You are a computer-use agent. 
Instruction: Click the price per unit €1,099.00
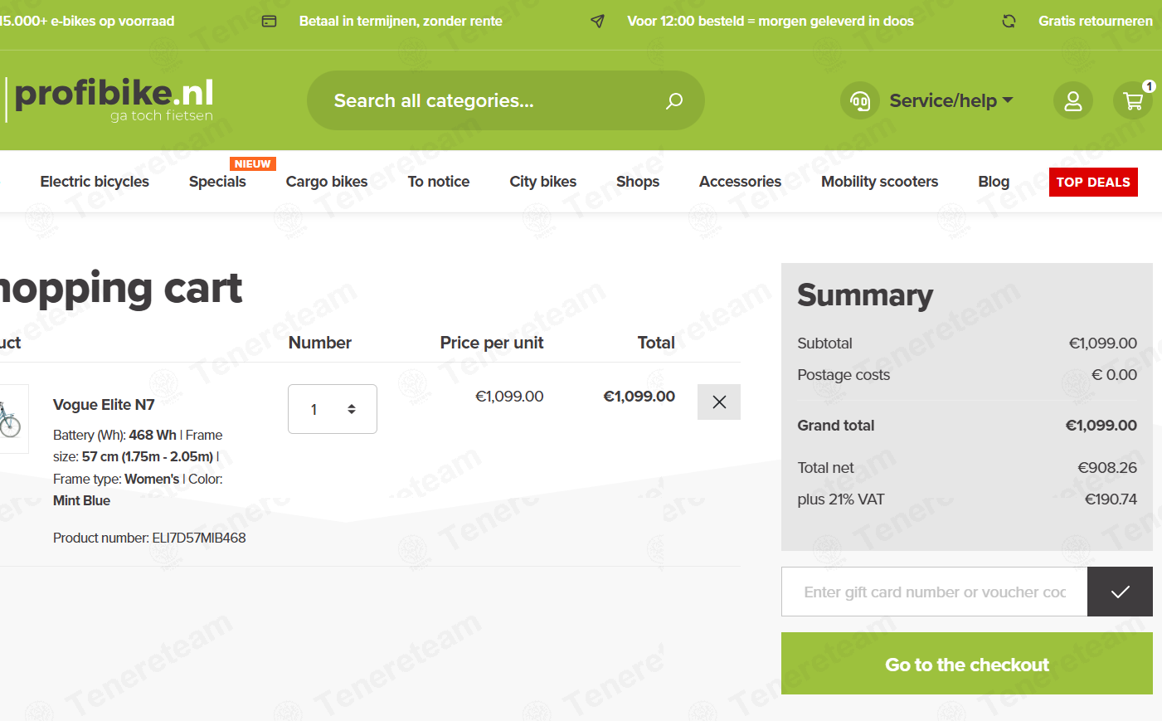[x=509, y=397]
